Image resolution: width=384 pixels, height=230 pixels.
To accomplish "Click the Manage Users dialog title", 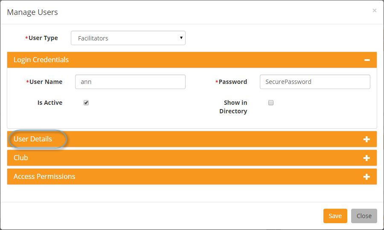I will tap(32, 12).
